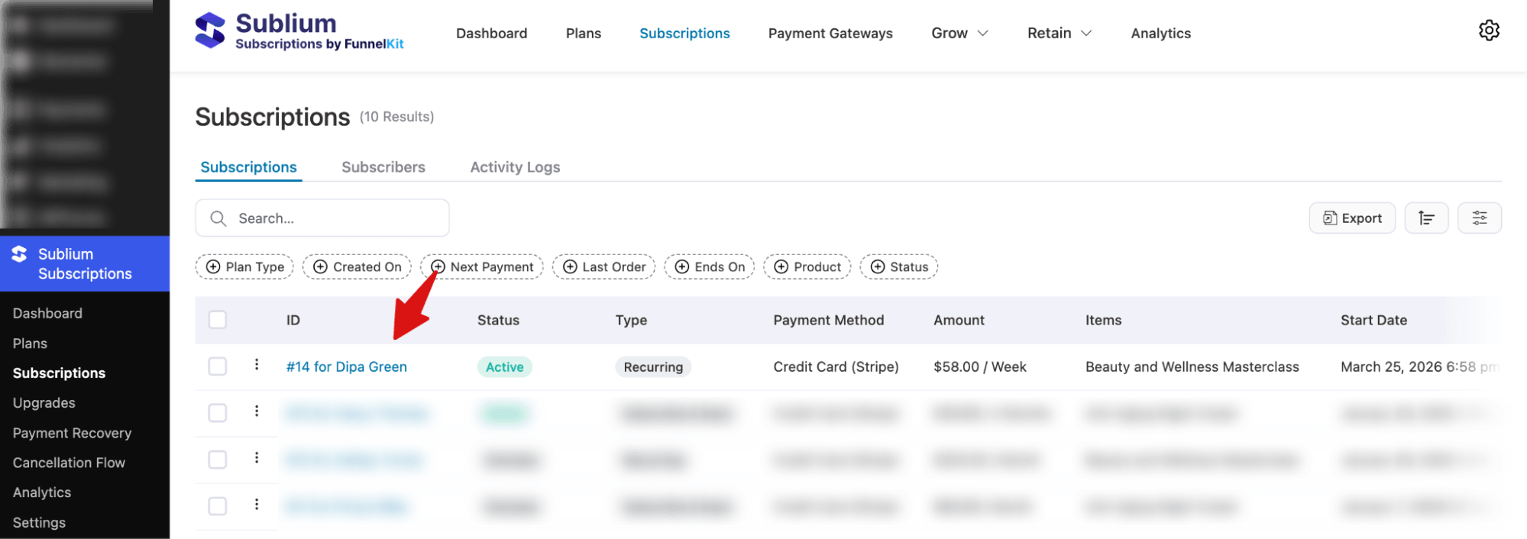Viewport: 1527px width, 539px height.
Task: Open Subscriptions in left sidebar
Action: (x=59, y=373)
